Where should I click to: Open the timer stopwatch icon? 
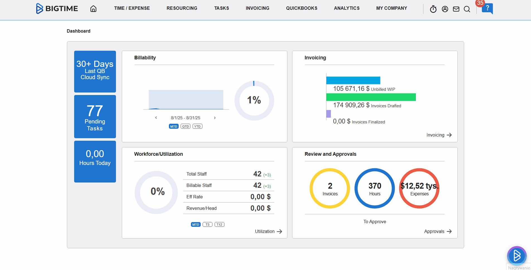pos(433,9)
